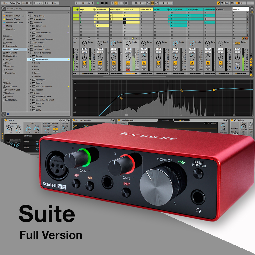This screenshot has height=255, width=255.
Task: Open the Block size 8192 dropdown
Action: pos(235,134)
